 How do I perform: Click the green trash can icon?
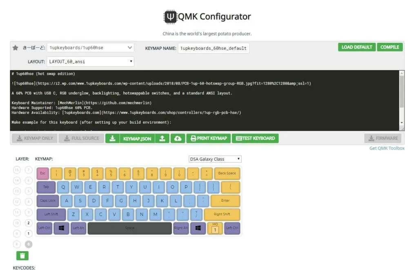point(22,256)
